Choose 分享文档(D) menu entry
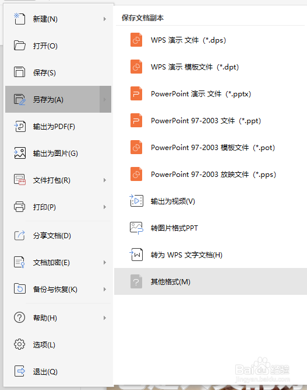 [58, 235]
